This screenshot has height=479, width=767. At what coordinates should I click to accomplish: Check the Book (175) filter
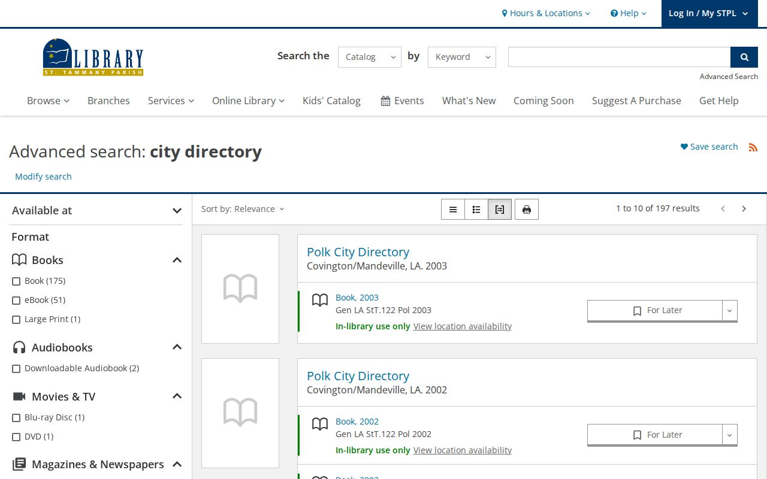tap(16, 281)
